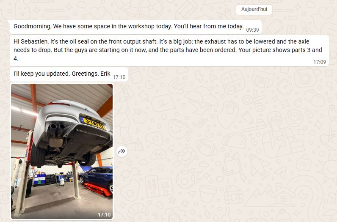Click the twin exhaust pipes in the photo
The image size is (337, 222).
[x=57, y=126]
